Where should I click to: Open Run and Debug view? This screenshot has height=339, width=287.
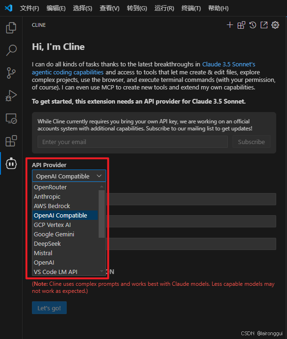[x=11, y=96]
